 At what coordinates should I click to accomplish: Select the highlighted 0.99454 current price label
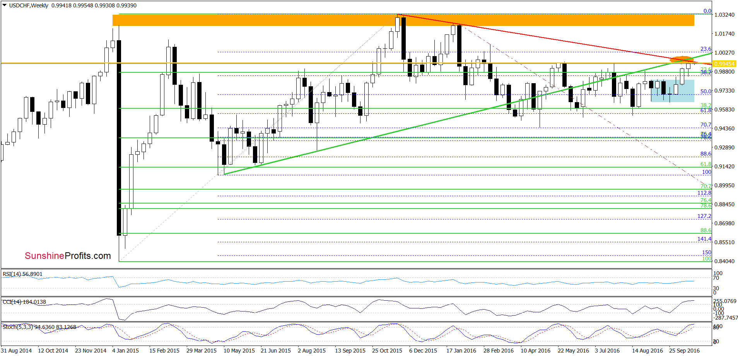click(724, 64)
